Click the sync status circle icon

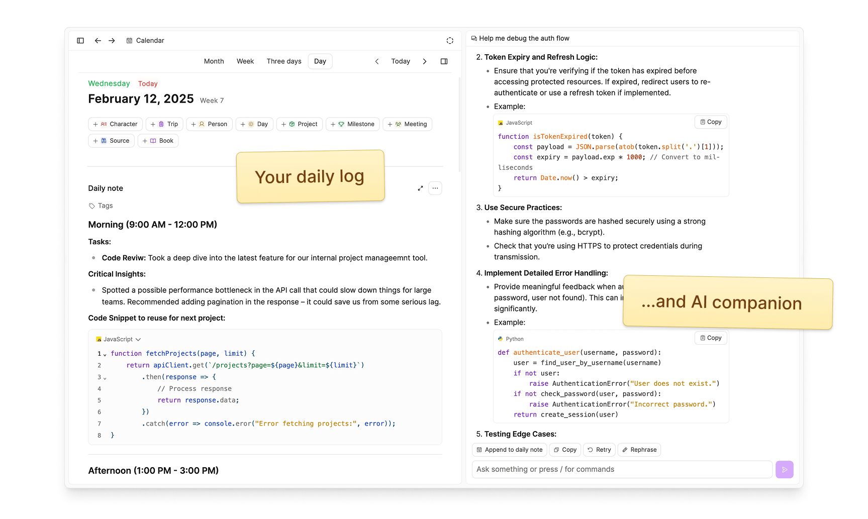point(450,41)
